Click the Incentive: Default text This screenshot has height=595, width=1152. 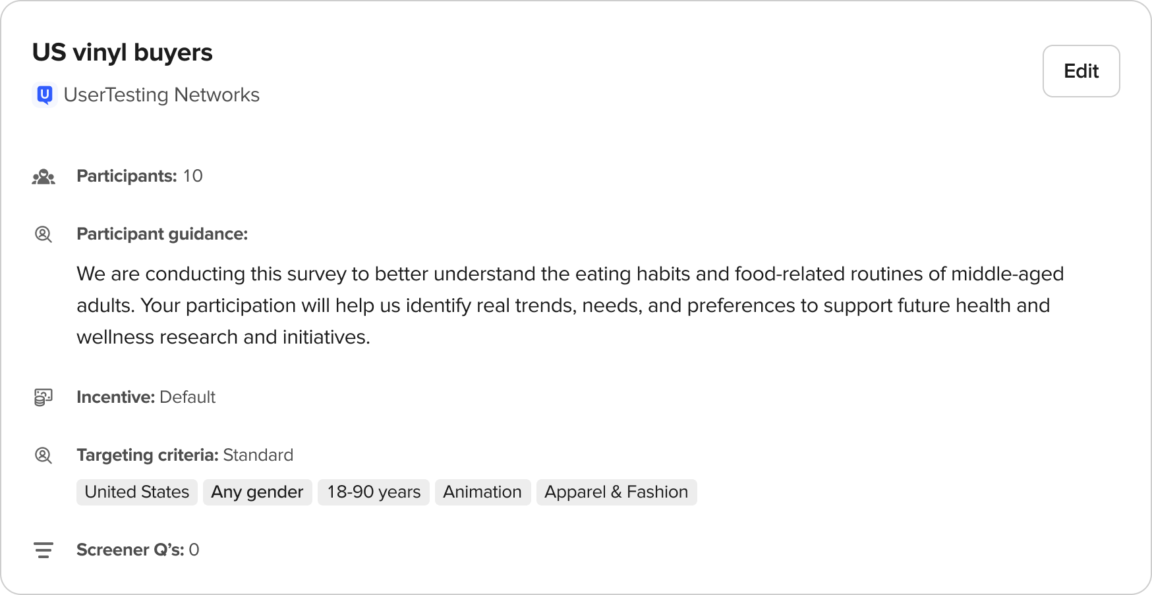click(146, 398)
